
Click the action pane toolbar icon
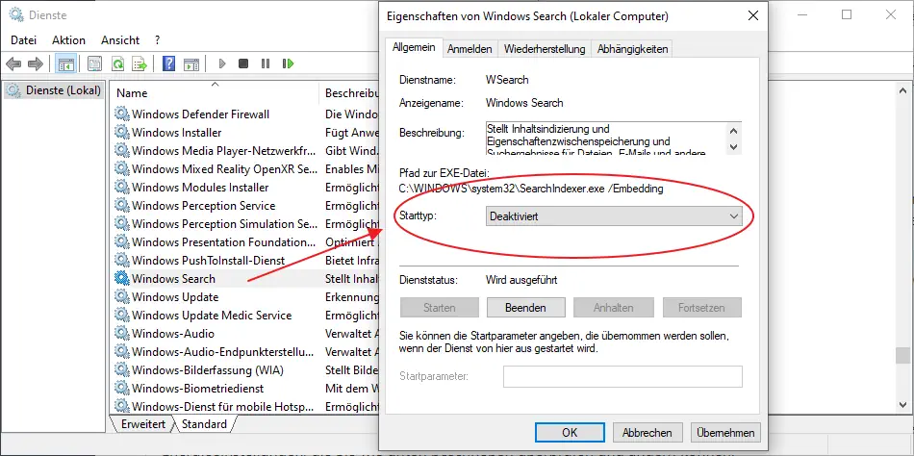point(191,63)
